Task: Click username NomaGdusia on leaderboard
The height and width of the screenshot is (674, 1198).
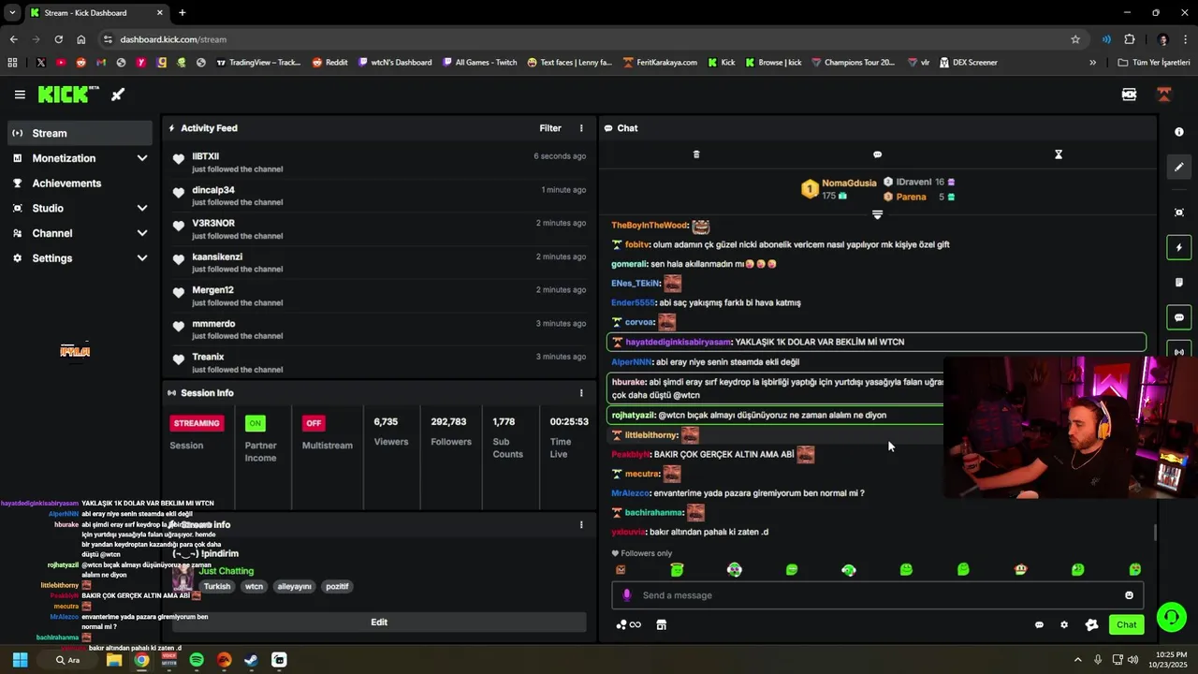Action: (x=849, y=183)
